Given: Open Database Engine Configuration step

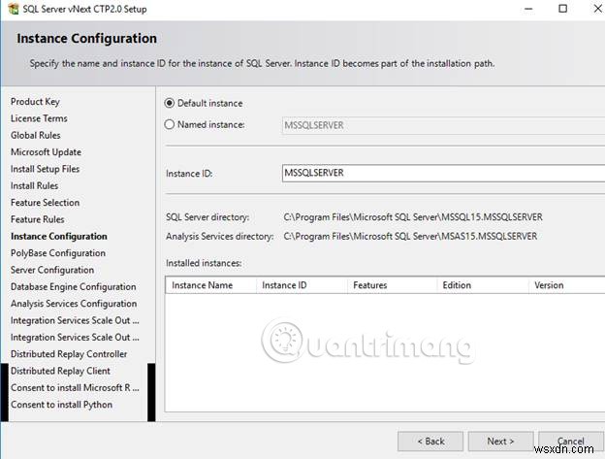Looking at the screenshot, I should 74,287.
